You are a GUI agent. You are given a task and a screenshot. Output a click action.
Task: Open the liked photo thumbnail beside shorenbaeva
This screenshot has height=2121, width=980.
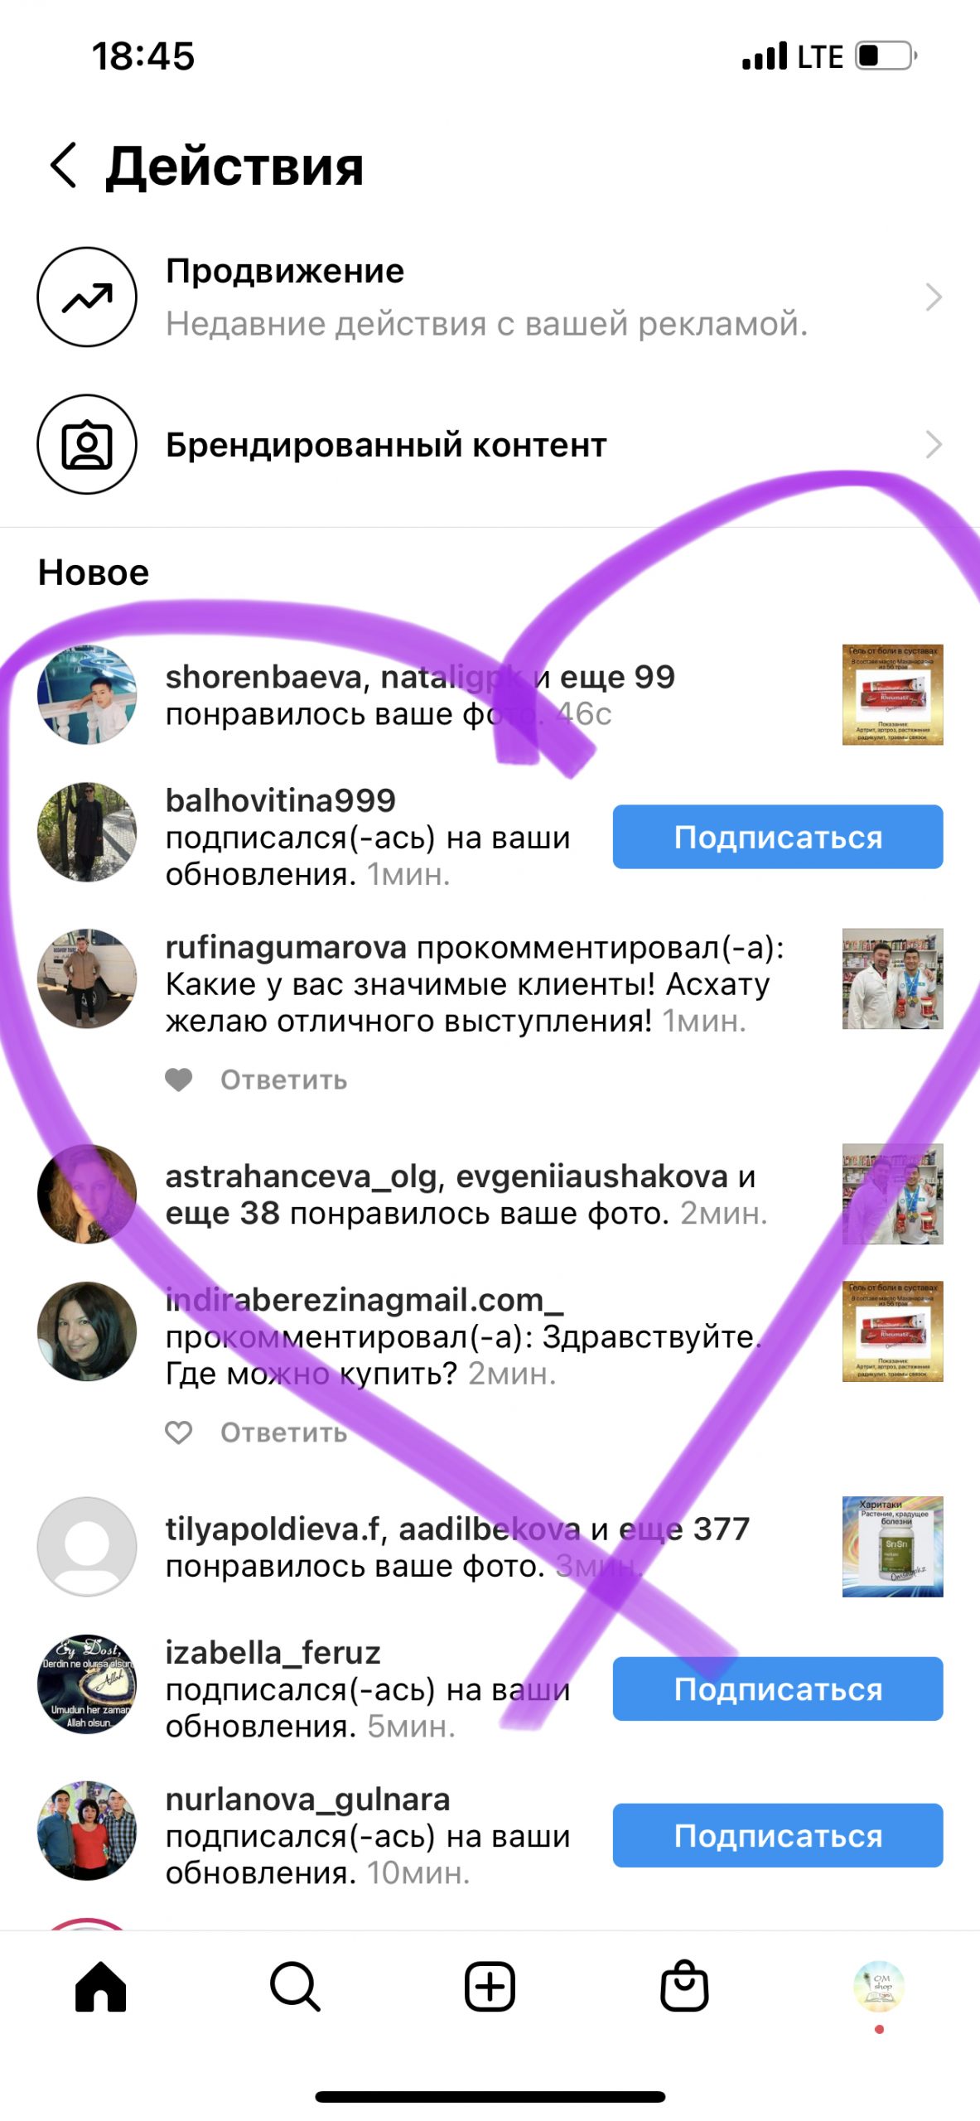click(892, 694)
